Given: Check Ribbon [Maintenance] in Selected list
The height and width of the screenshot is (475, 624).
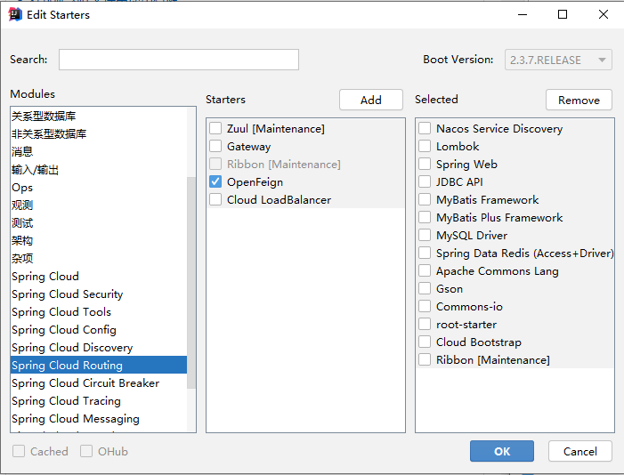Looking at the screenshot, I should [425, 359].
